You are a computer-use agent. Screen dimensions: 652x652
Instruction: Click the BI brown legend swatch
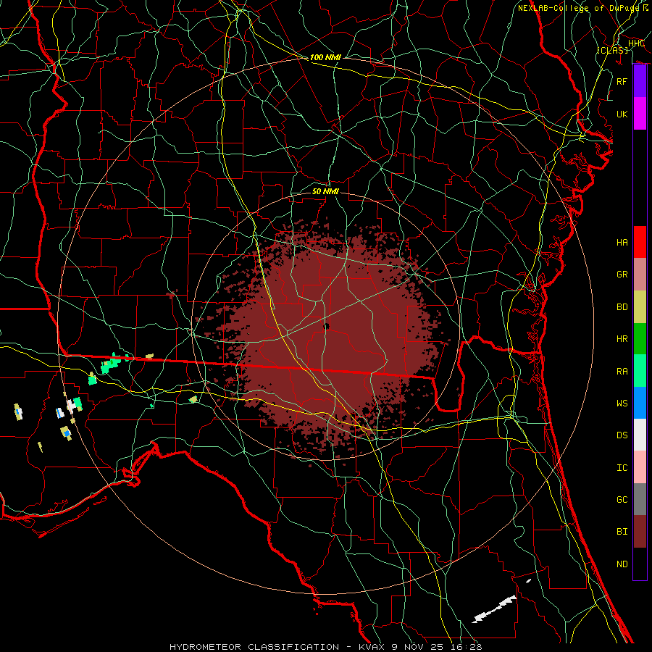coord(640,532)
